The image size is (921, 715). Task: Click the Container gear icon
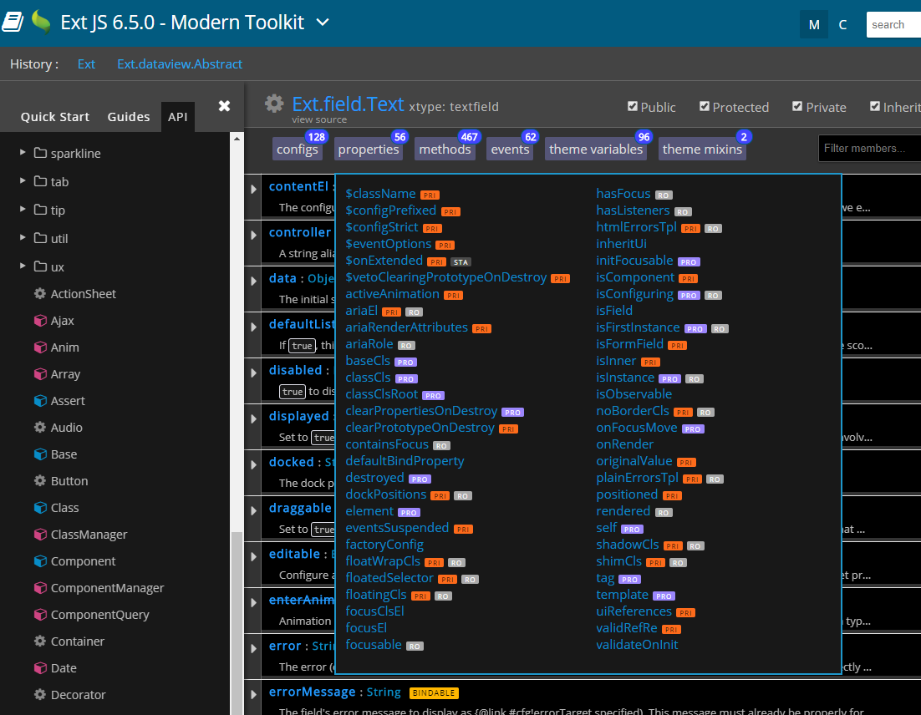tap(40, 641)
